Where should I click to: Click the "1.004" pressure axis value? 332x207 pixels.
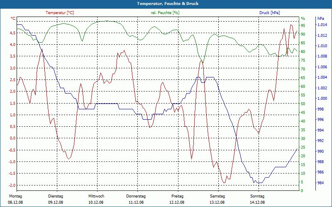pos(322,77)
